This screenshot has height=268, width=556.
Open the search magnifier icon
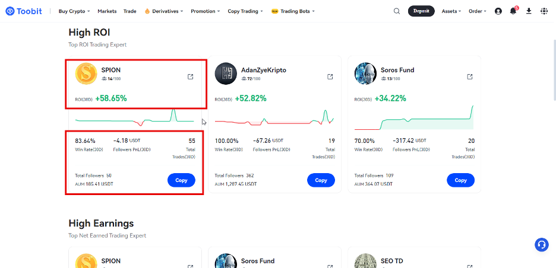coord(397,11)
